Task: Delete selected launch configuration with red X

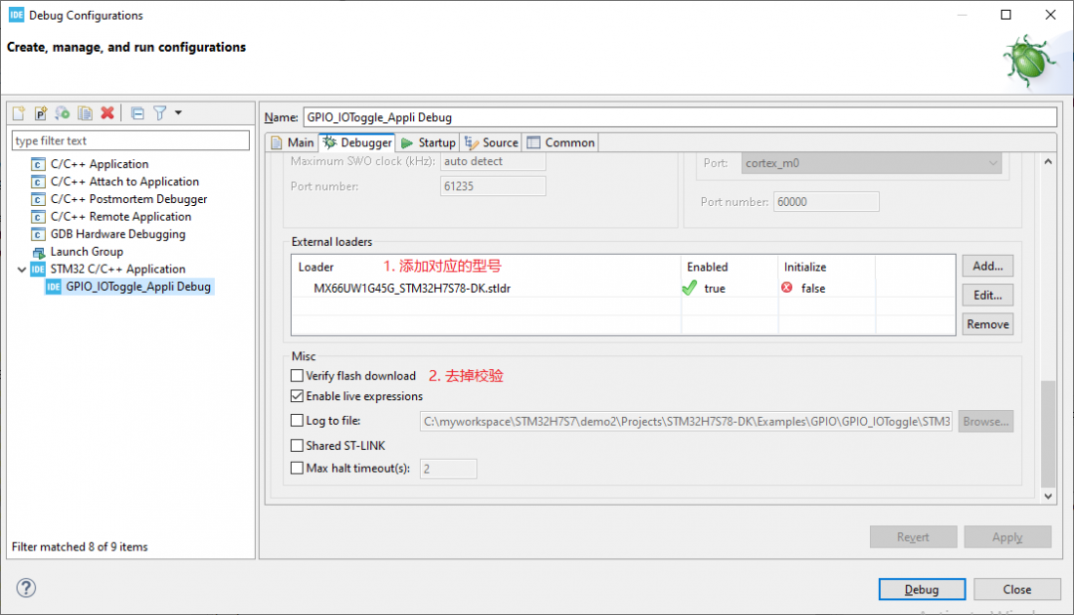Action: click(x=107, y=113)
